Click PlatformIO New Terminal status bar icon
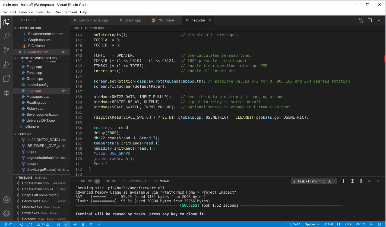 99,224
